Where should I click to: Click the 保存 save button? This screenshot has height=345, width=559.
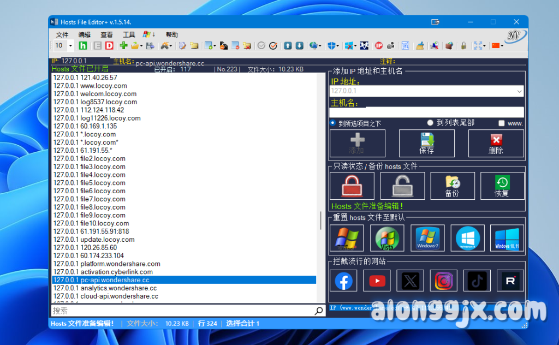(x=426, y=144)
